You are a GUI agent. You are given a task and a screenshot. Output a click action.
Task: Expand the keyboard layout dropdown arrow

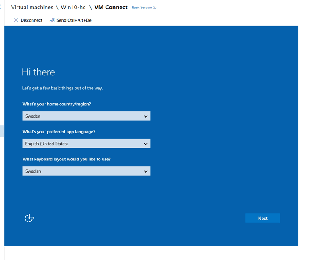(x=145, y=171)
